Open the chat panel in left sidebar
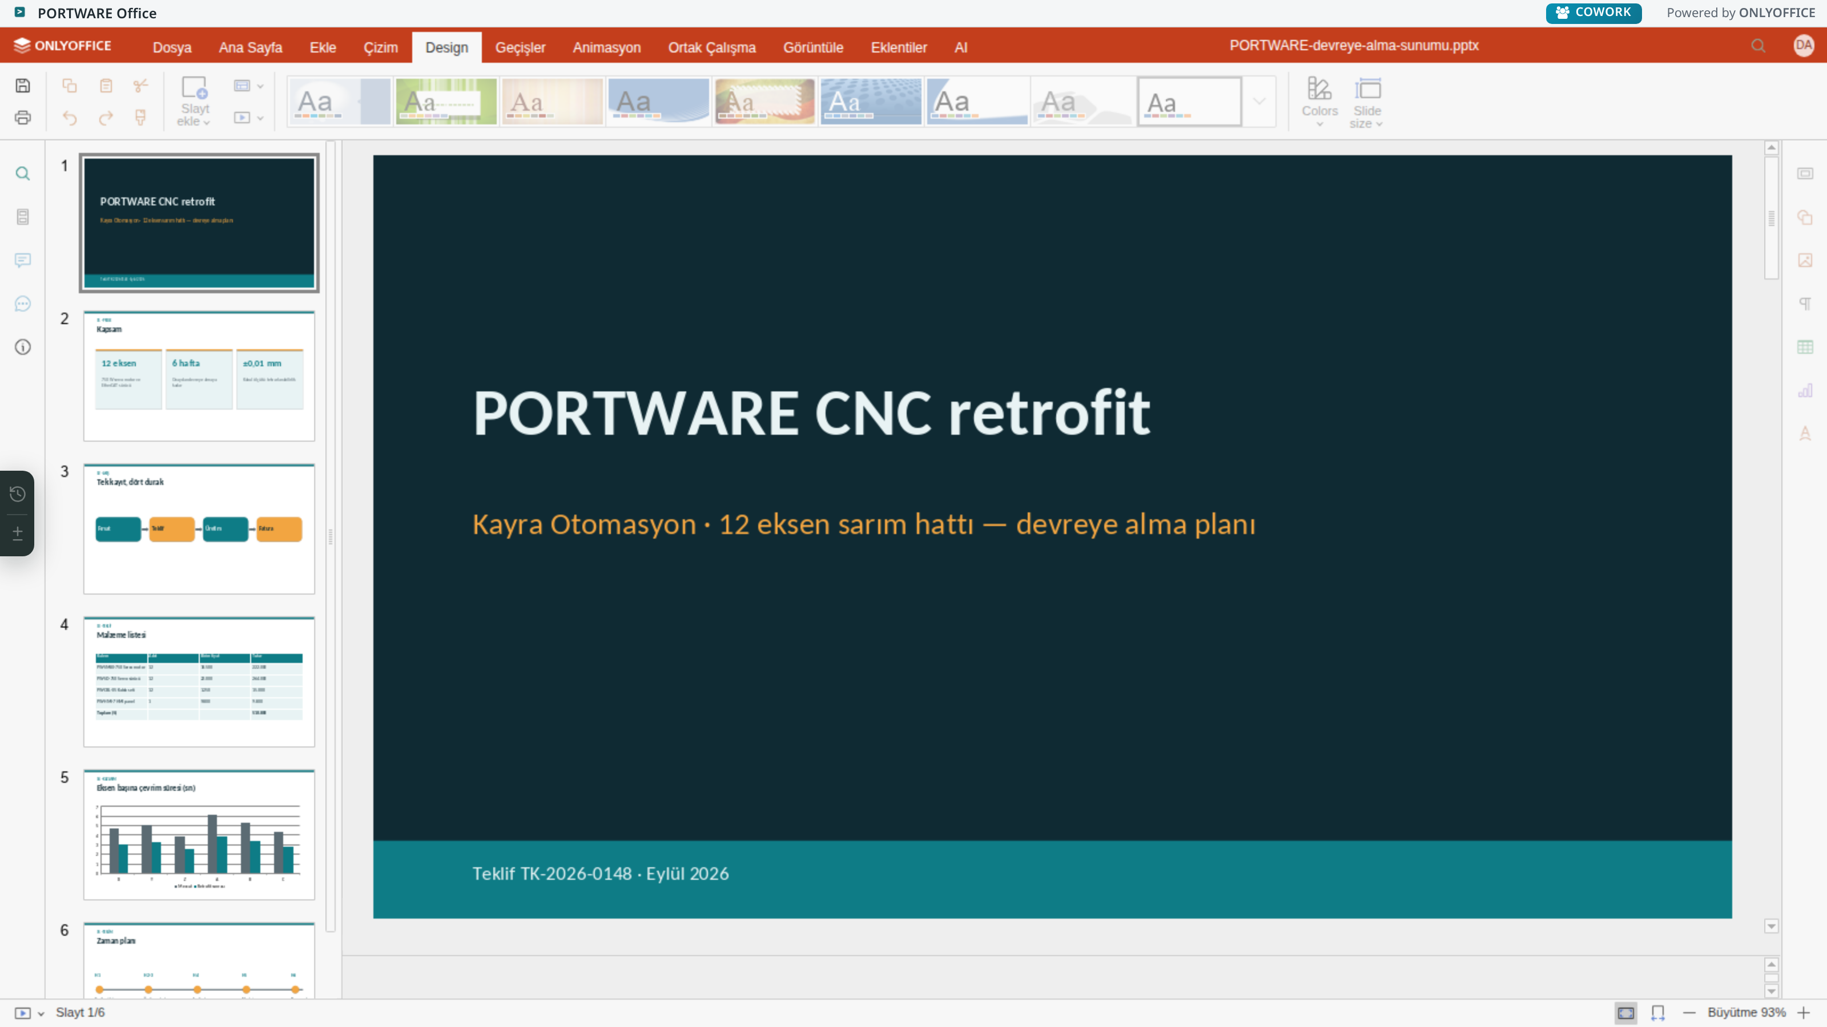Image resolution: width=1827 pixels, height=1027 pixels. [x=23, y=304]
